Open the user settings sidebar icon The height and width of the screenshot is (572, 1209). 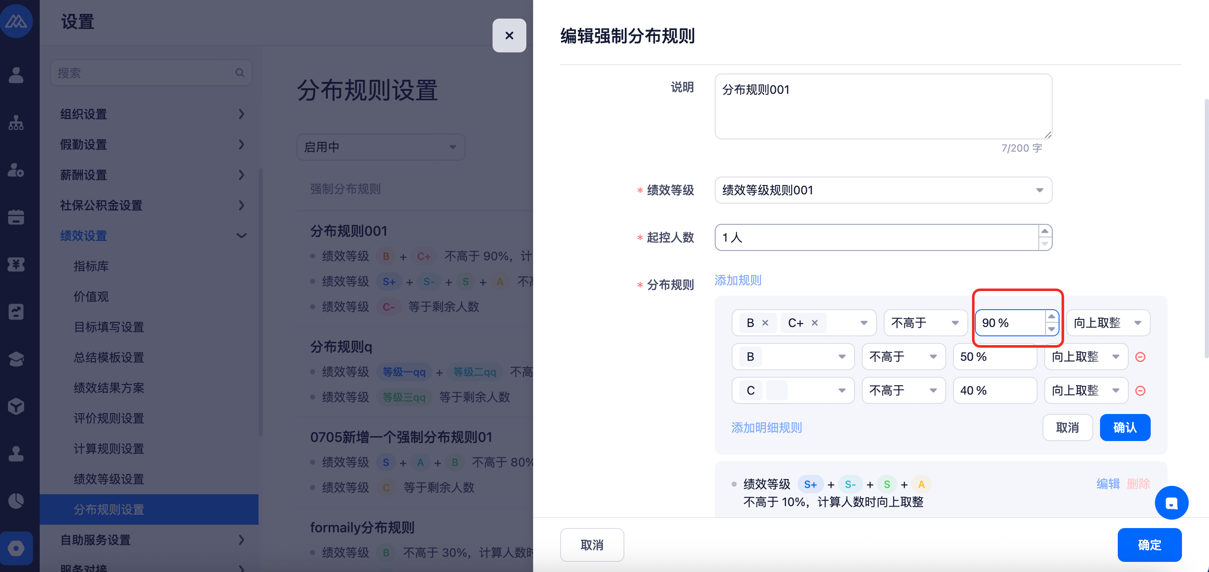pos(16,170)
